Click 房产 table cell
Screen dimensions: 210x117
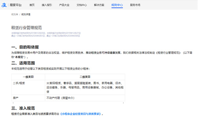[x=28, y=98]
